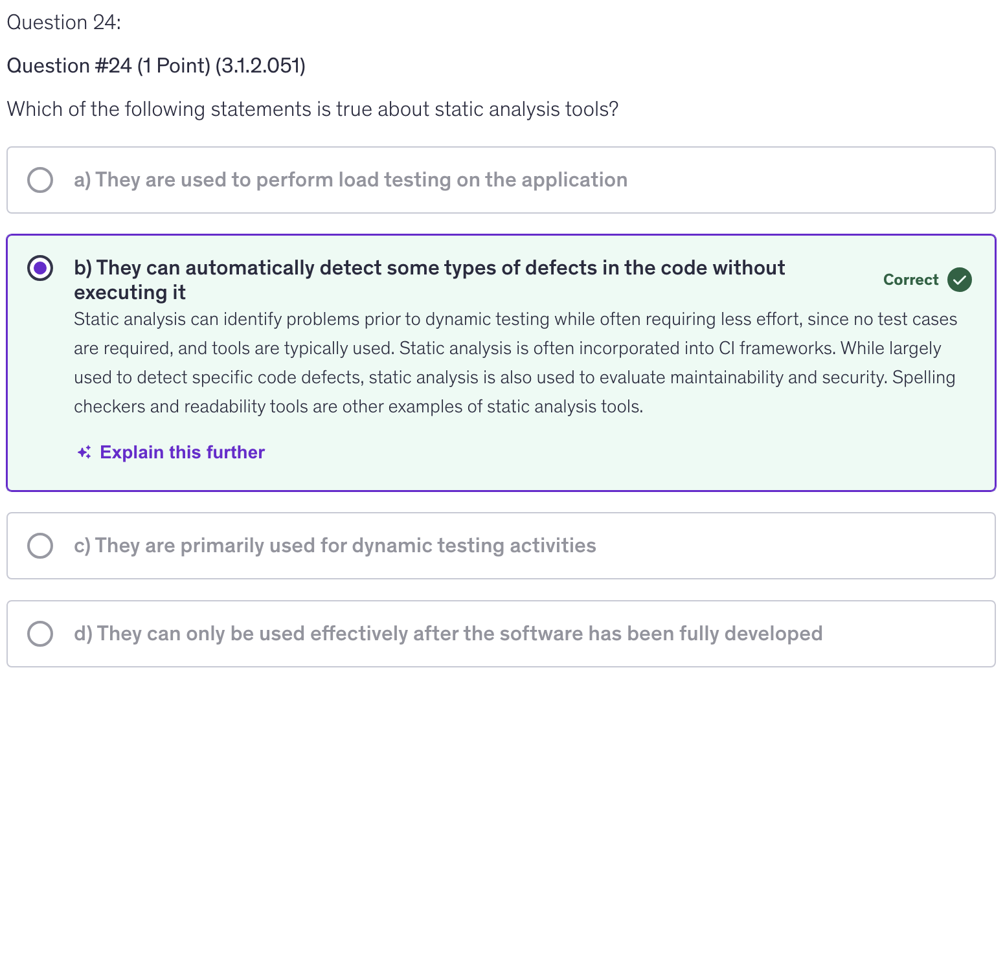The image size is (1005, 962).
Task: Click the Question 24 heading
Action: (63, 23)
